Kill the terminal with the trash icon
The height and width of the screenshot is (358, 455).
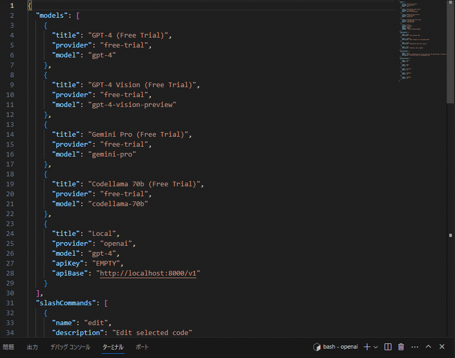tap(400, 347)
